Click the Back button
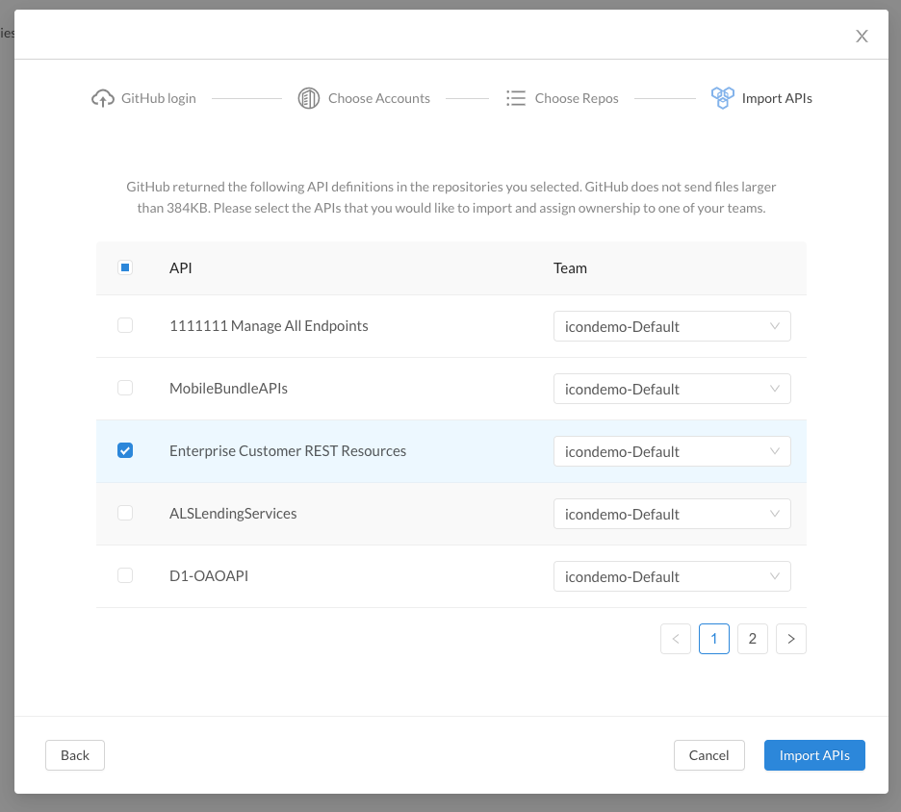The width and height of the screenshot is (901, 812). tap(75, 755)
